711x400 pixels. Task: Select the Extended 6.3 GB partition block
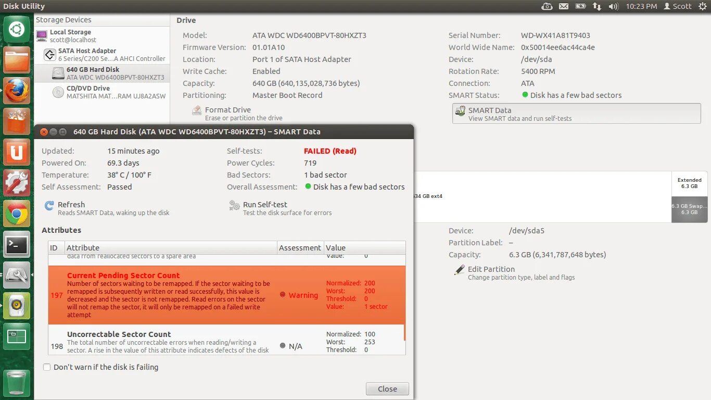tap(689, 183)
